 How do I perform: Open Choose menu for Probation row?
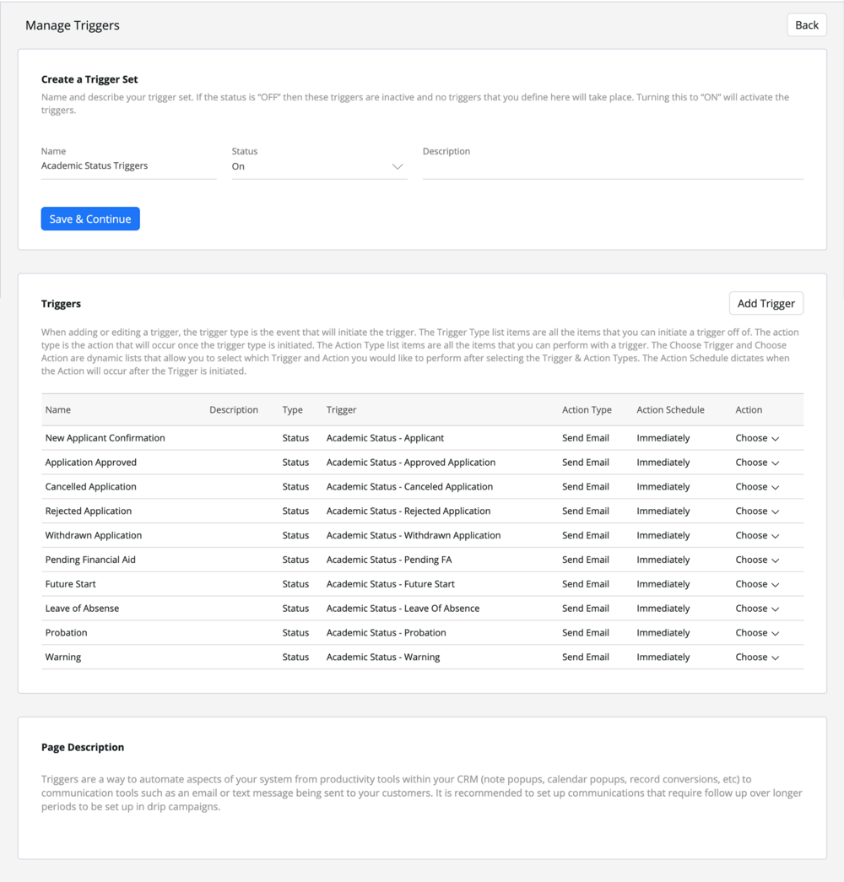point(757,633)
